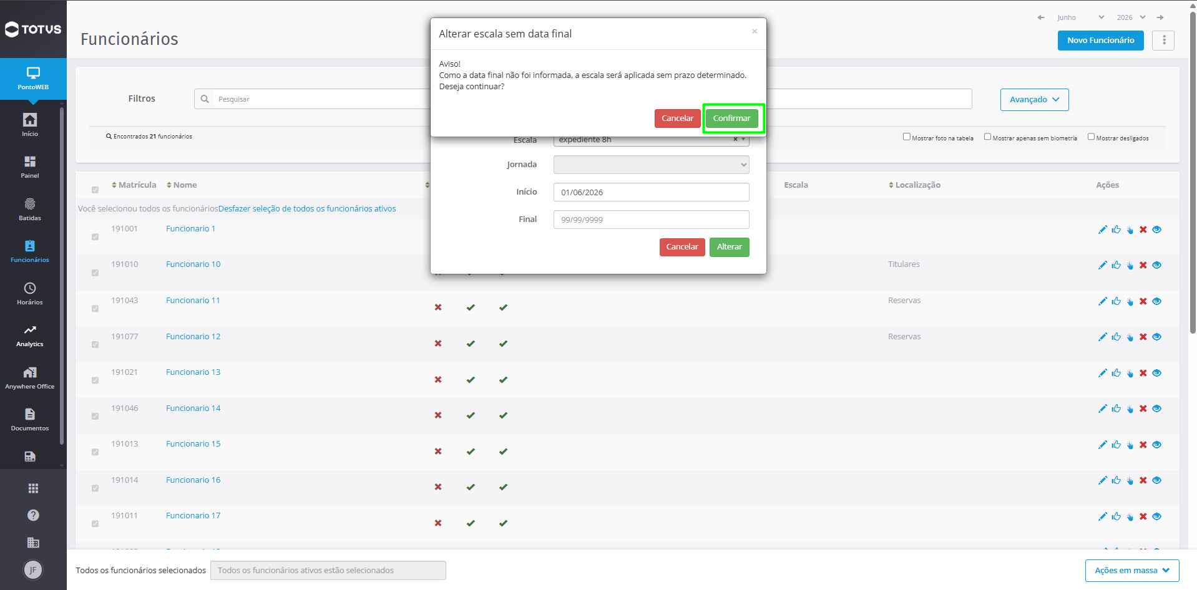Go to next month arrow
The width and height of the screenshot is (1197, 590).
(x=1160, y=17)
